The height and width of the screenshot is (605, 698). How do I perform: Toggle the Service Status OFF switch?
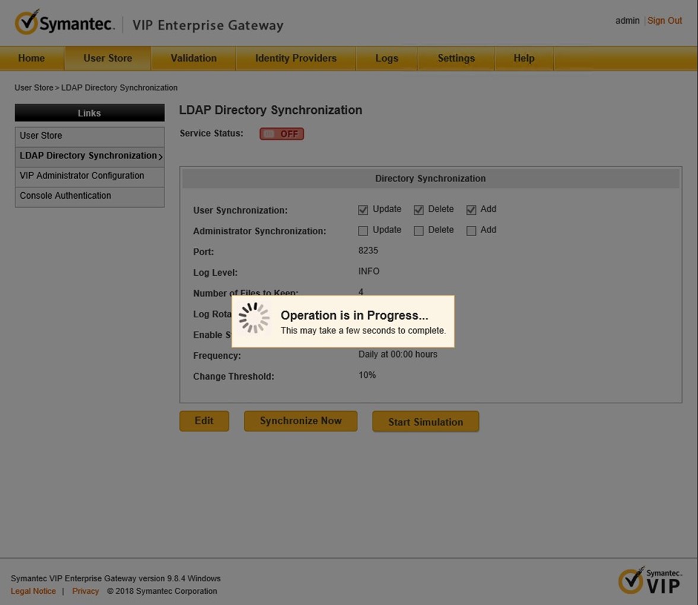click(282, 134)
